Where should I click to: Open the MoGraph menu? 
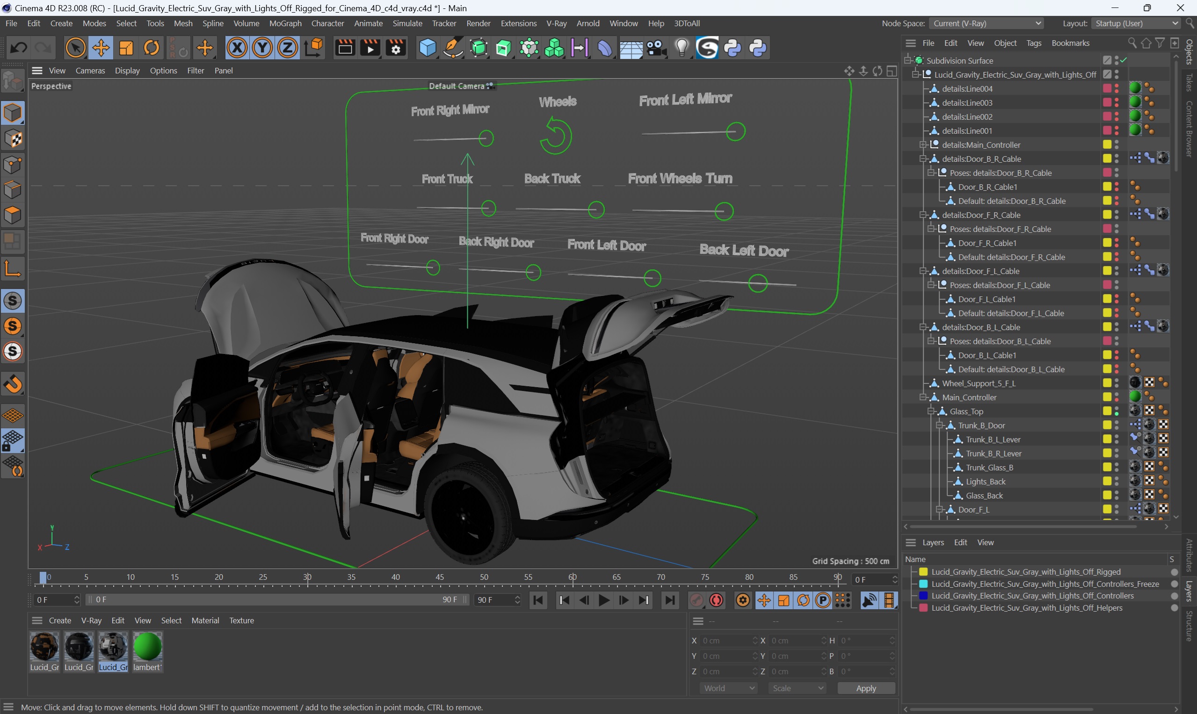pos(285,23)
